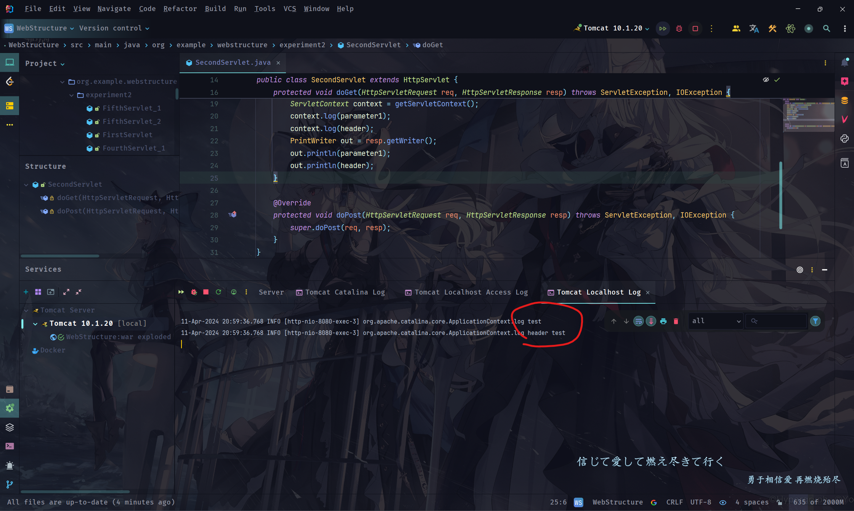This screenshot has height=511, width=854.
Task: Open the File menu
Action: tap(33, 8)
